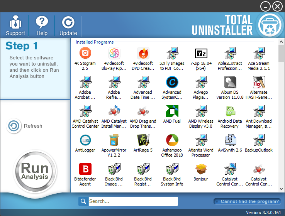
Task: Refresh the installed programs list
Action: pyautogui.click(x=24, y=126)
